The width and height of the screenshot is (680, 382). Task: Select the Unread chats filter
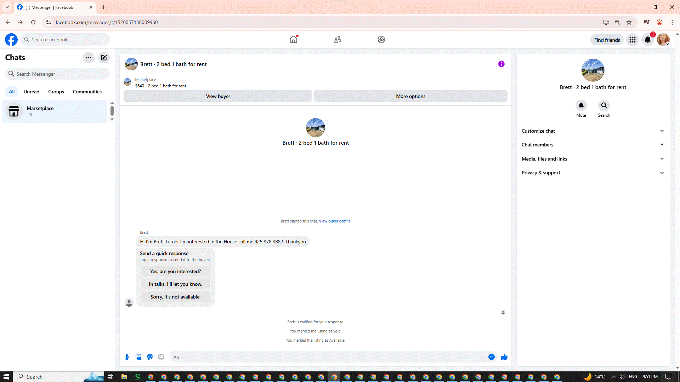tap(32, 92)
